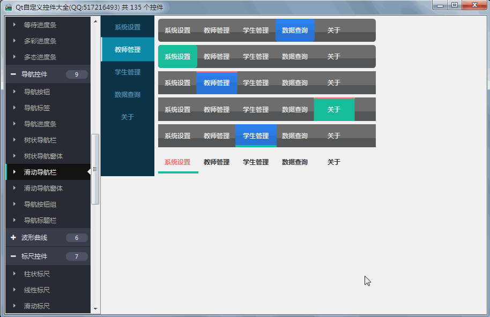Expand 波形曲线 group using its plus icon
The height and width of the screenshot is (317, 490).
[13, 238]
